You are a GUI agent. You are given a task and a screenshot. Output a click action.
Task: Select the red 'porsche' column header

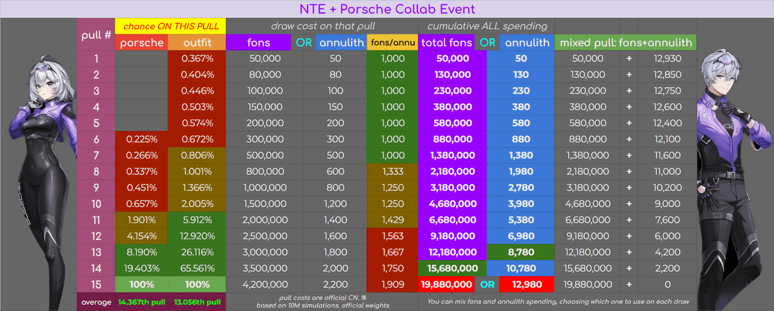tap(141, 43)
